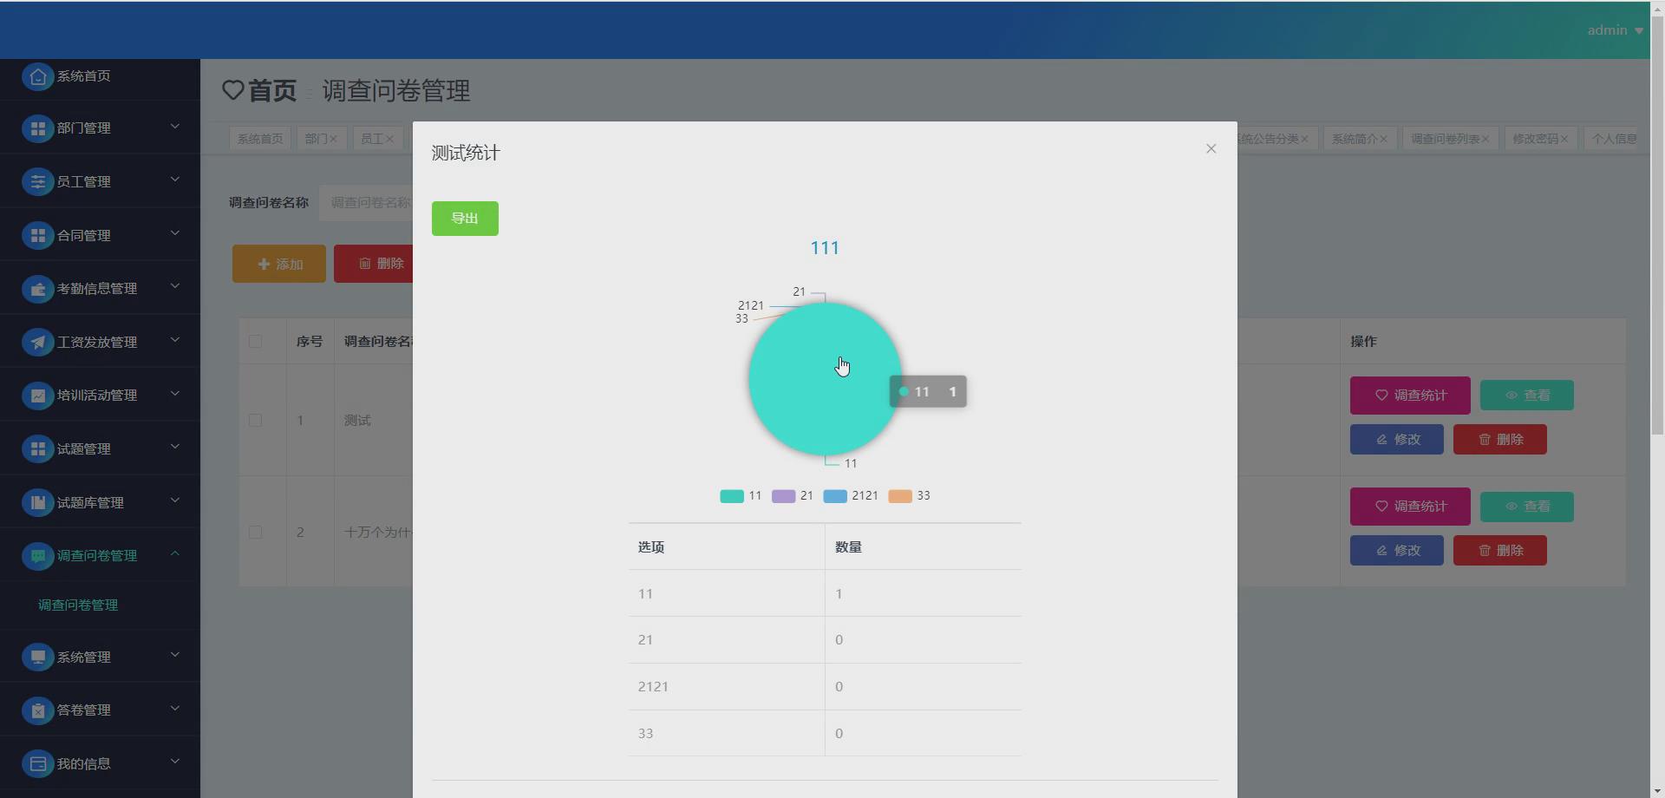Expand the 我的信息 menu chevron
This screenshot has width=1665, height=798.
pos(175,762)
